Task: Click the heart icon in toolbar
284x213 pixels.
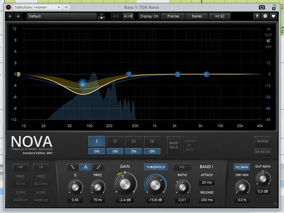Action: tap(273, 16)
